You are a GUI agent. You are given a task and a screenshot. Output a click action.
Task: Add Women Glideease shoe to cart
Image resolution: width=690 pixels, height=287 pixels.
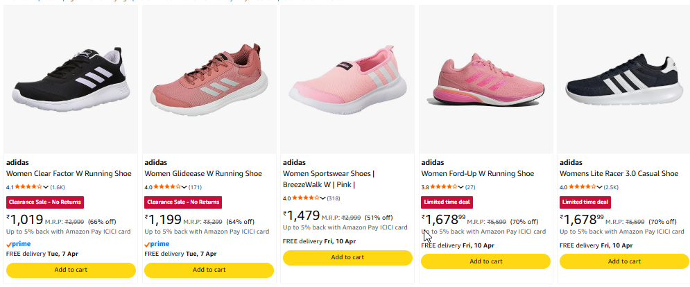click(x=209, y=270)
